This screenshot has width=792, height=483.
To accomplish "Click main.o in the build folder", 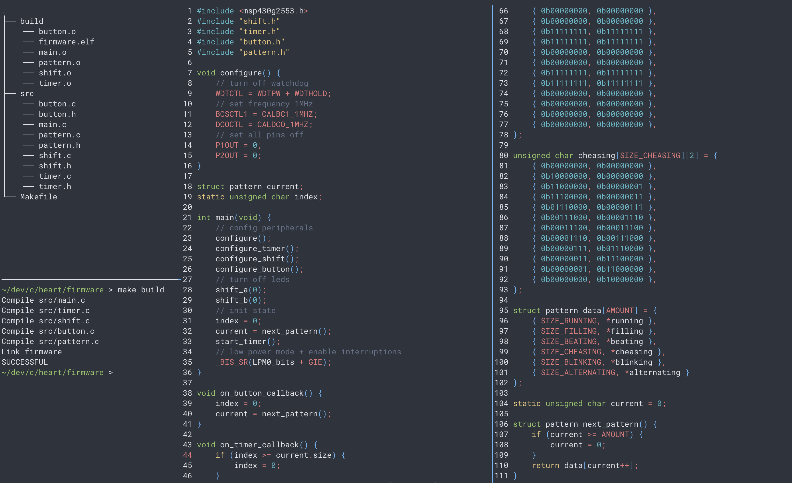I will pyautogui.click(x=53, y=52).
